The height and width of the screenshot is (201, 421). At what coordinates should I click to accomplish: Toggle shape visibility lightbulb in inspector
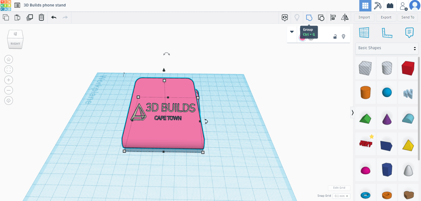pyautogui.click(x=343, y=37)
